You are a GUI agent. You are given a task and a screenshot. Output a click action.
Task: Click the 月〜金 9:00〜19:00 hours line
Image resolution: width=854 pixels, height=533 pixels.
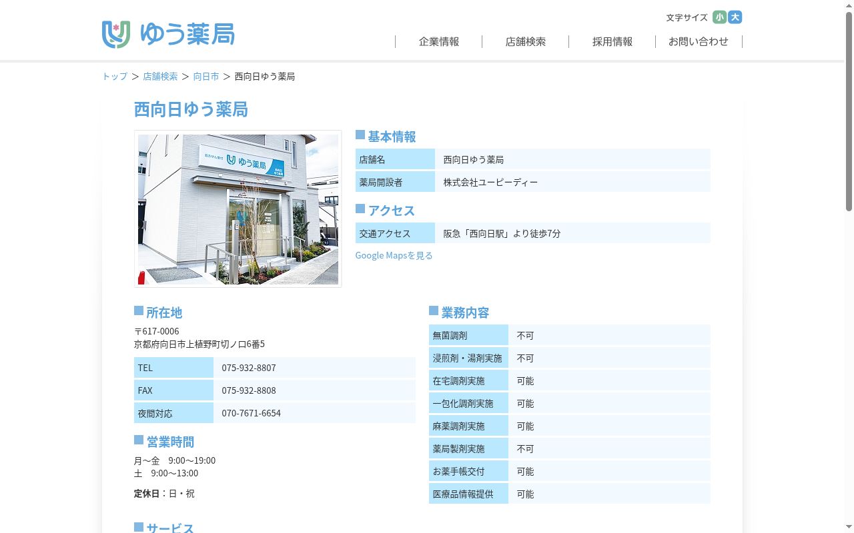175,460
